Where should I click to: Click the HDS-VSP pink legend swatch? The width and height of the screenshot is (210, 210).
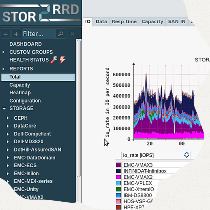coord(118,201)
